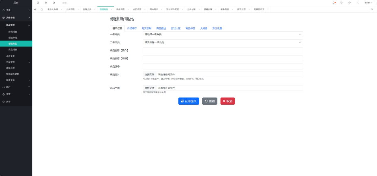Expand the 订单管理 sidebar submenu

[x=16, y=62]
